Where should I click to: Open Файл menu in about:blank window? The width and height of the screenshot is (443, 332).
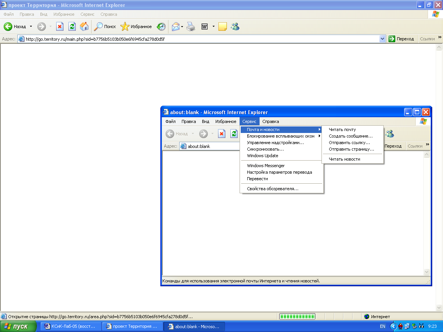pos(170,121)
